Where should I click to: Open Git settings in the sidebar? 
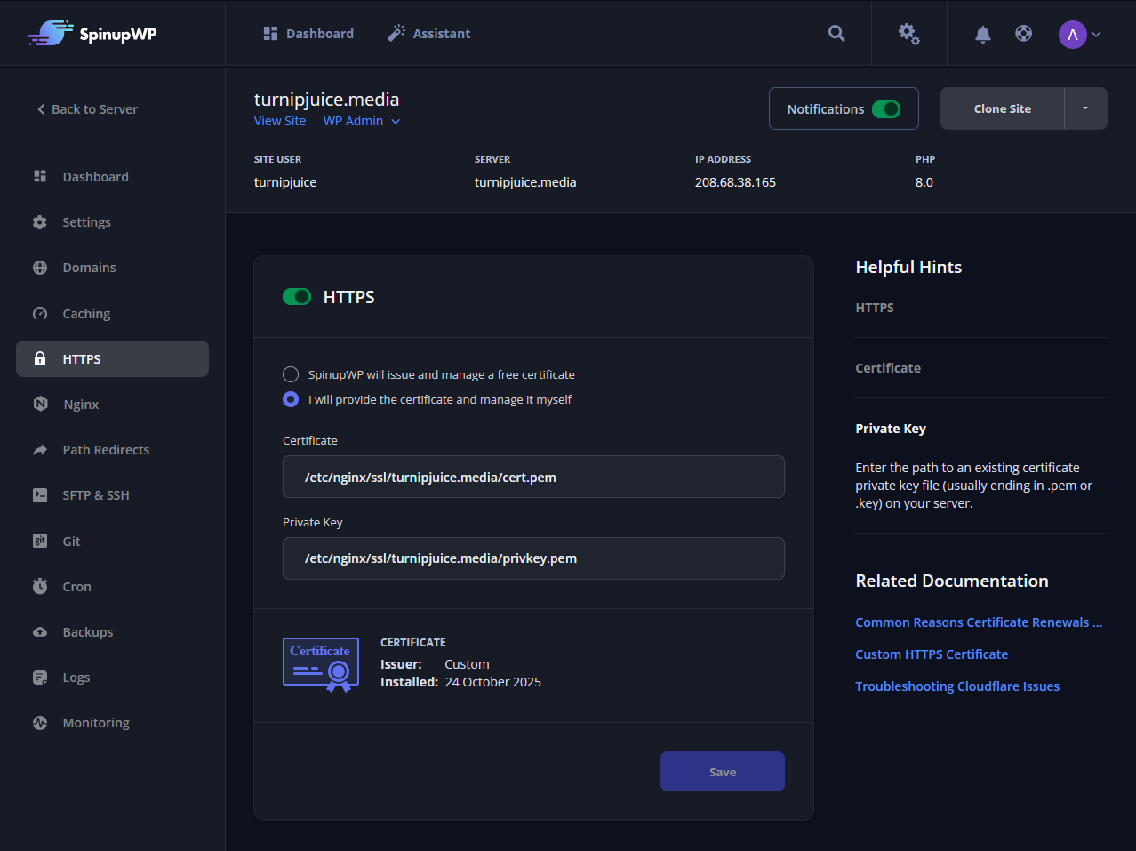pos(71,542)
